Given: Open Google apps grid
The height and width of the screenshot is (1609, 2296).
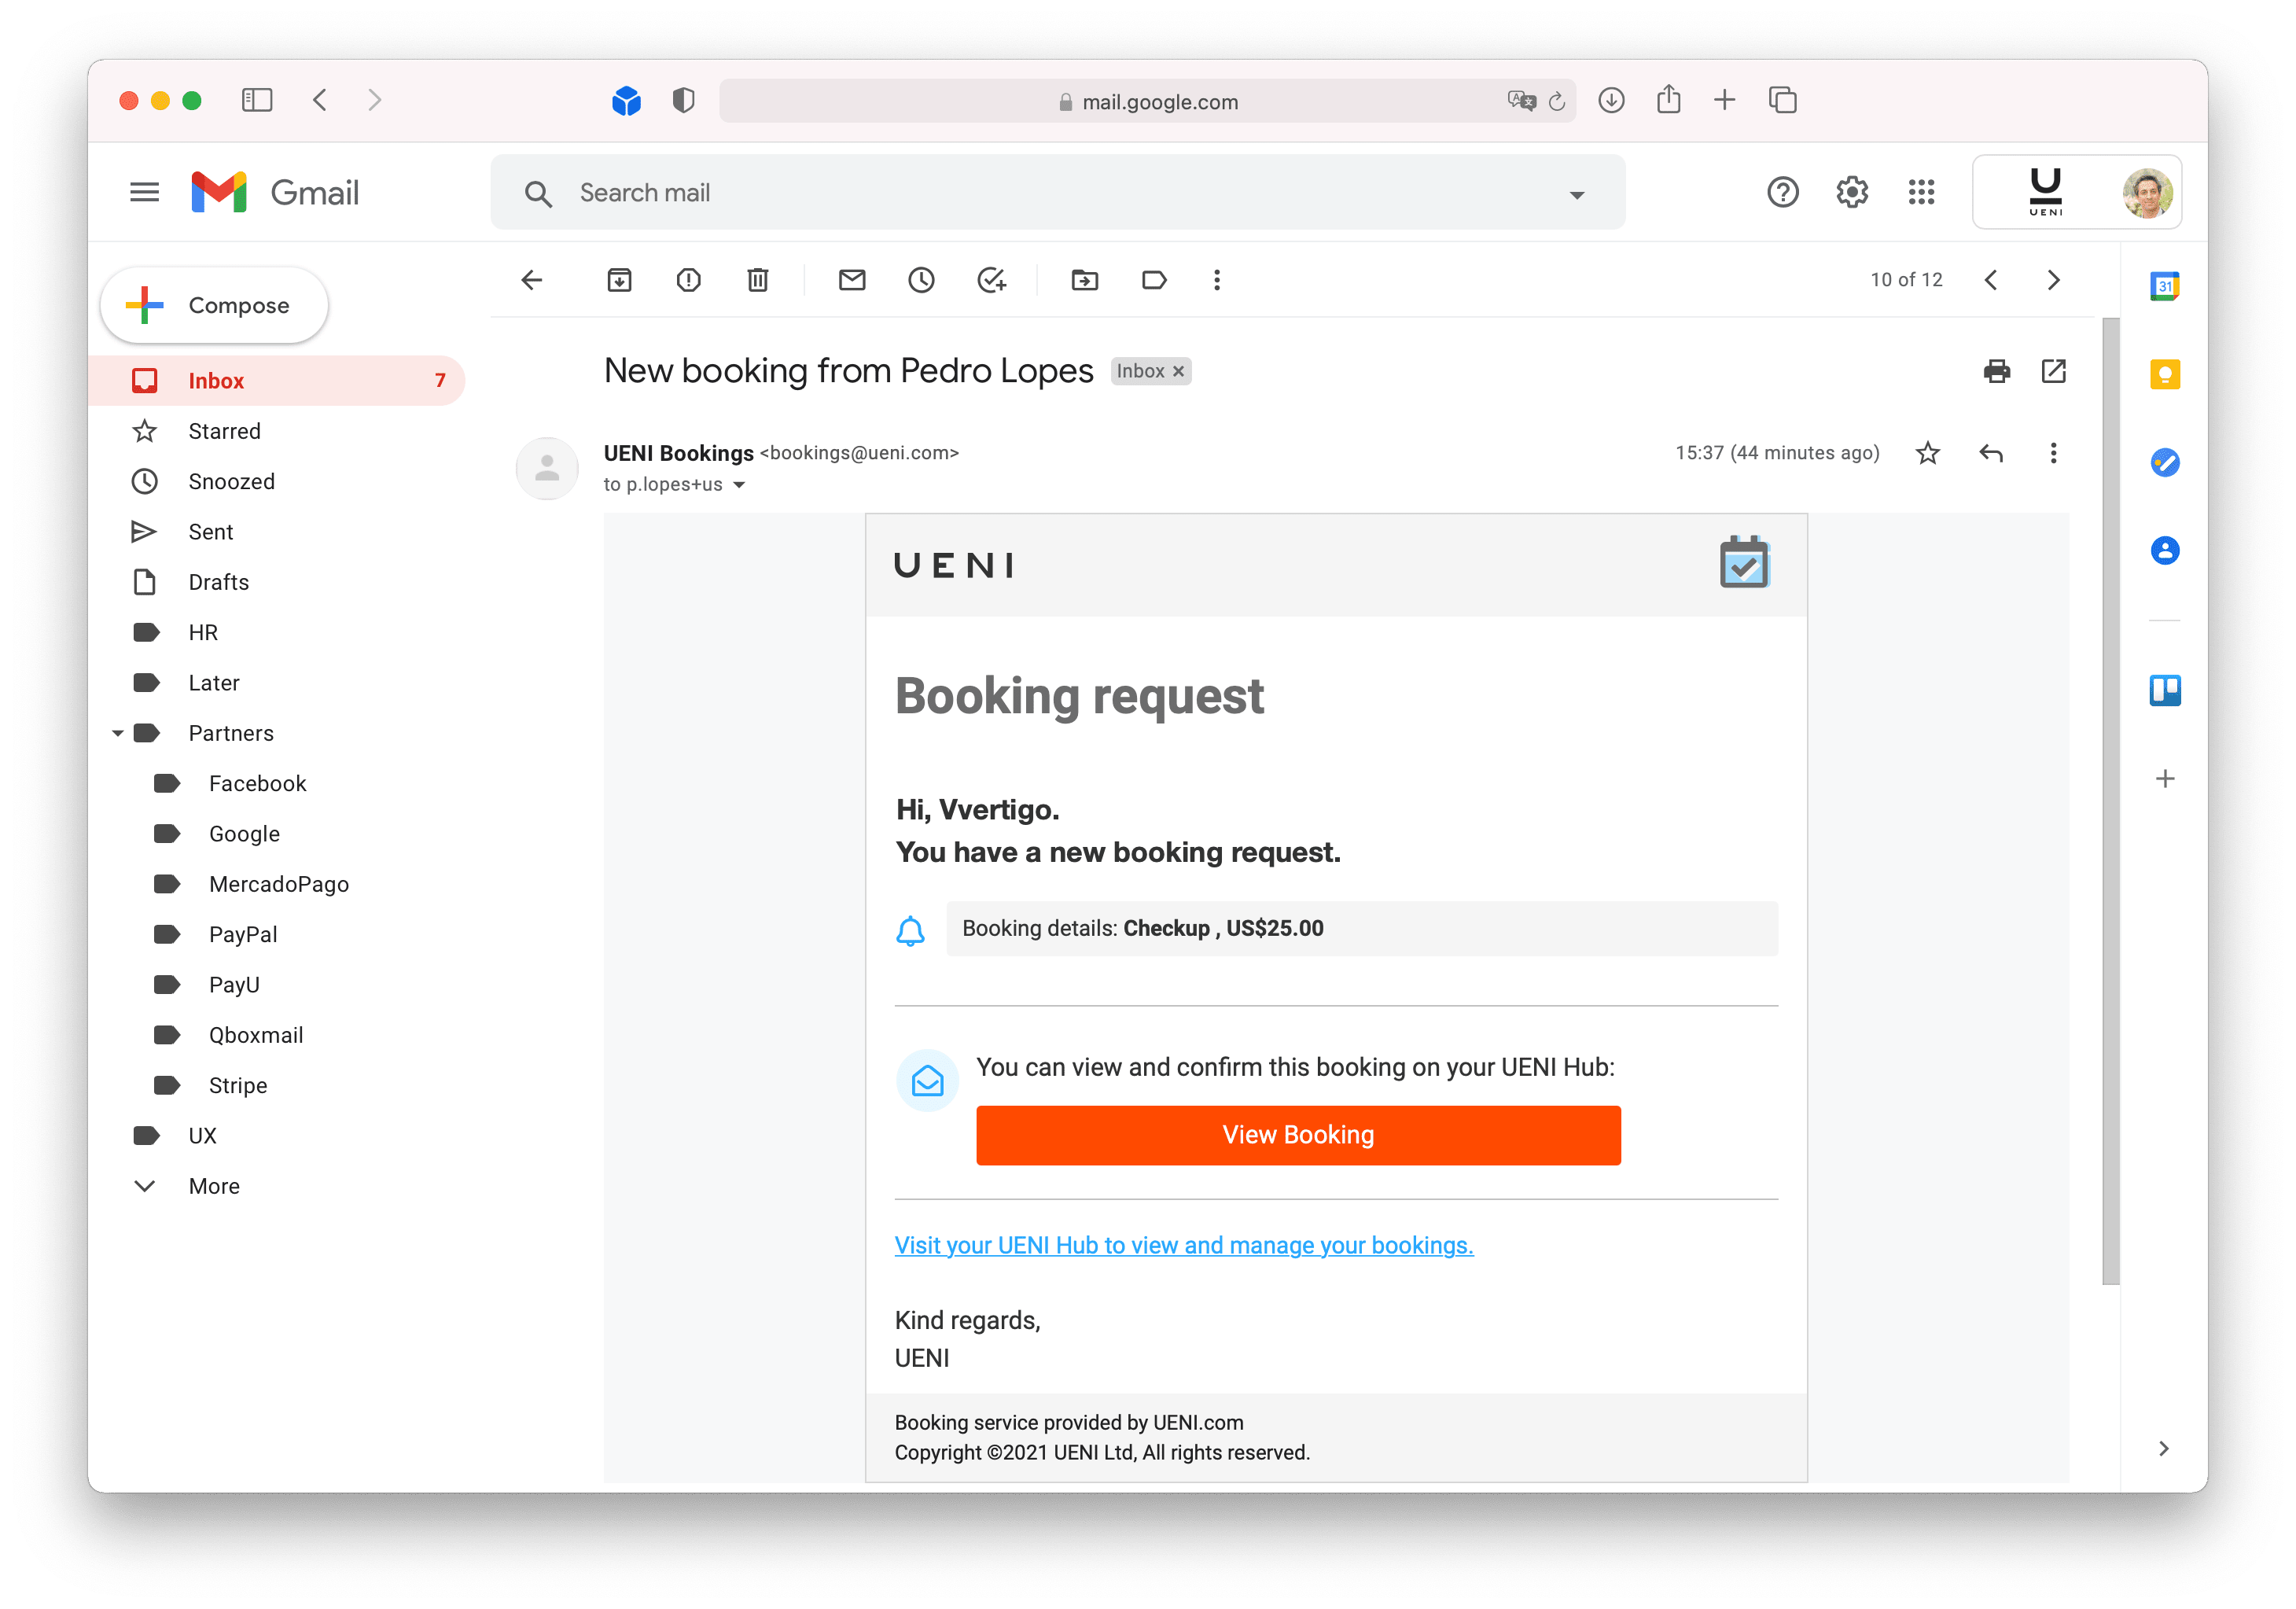Looking at the screenshot, I should pyautogui.click(x=1921, y=192).
